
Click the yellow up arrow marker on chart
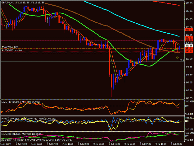tap(178, 57)
